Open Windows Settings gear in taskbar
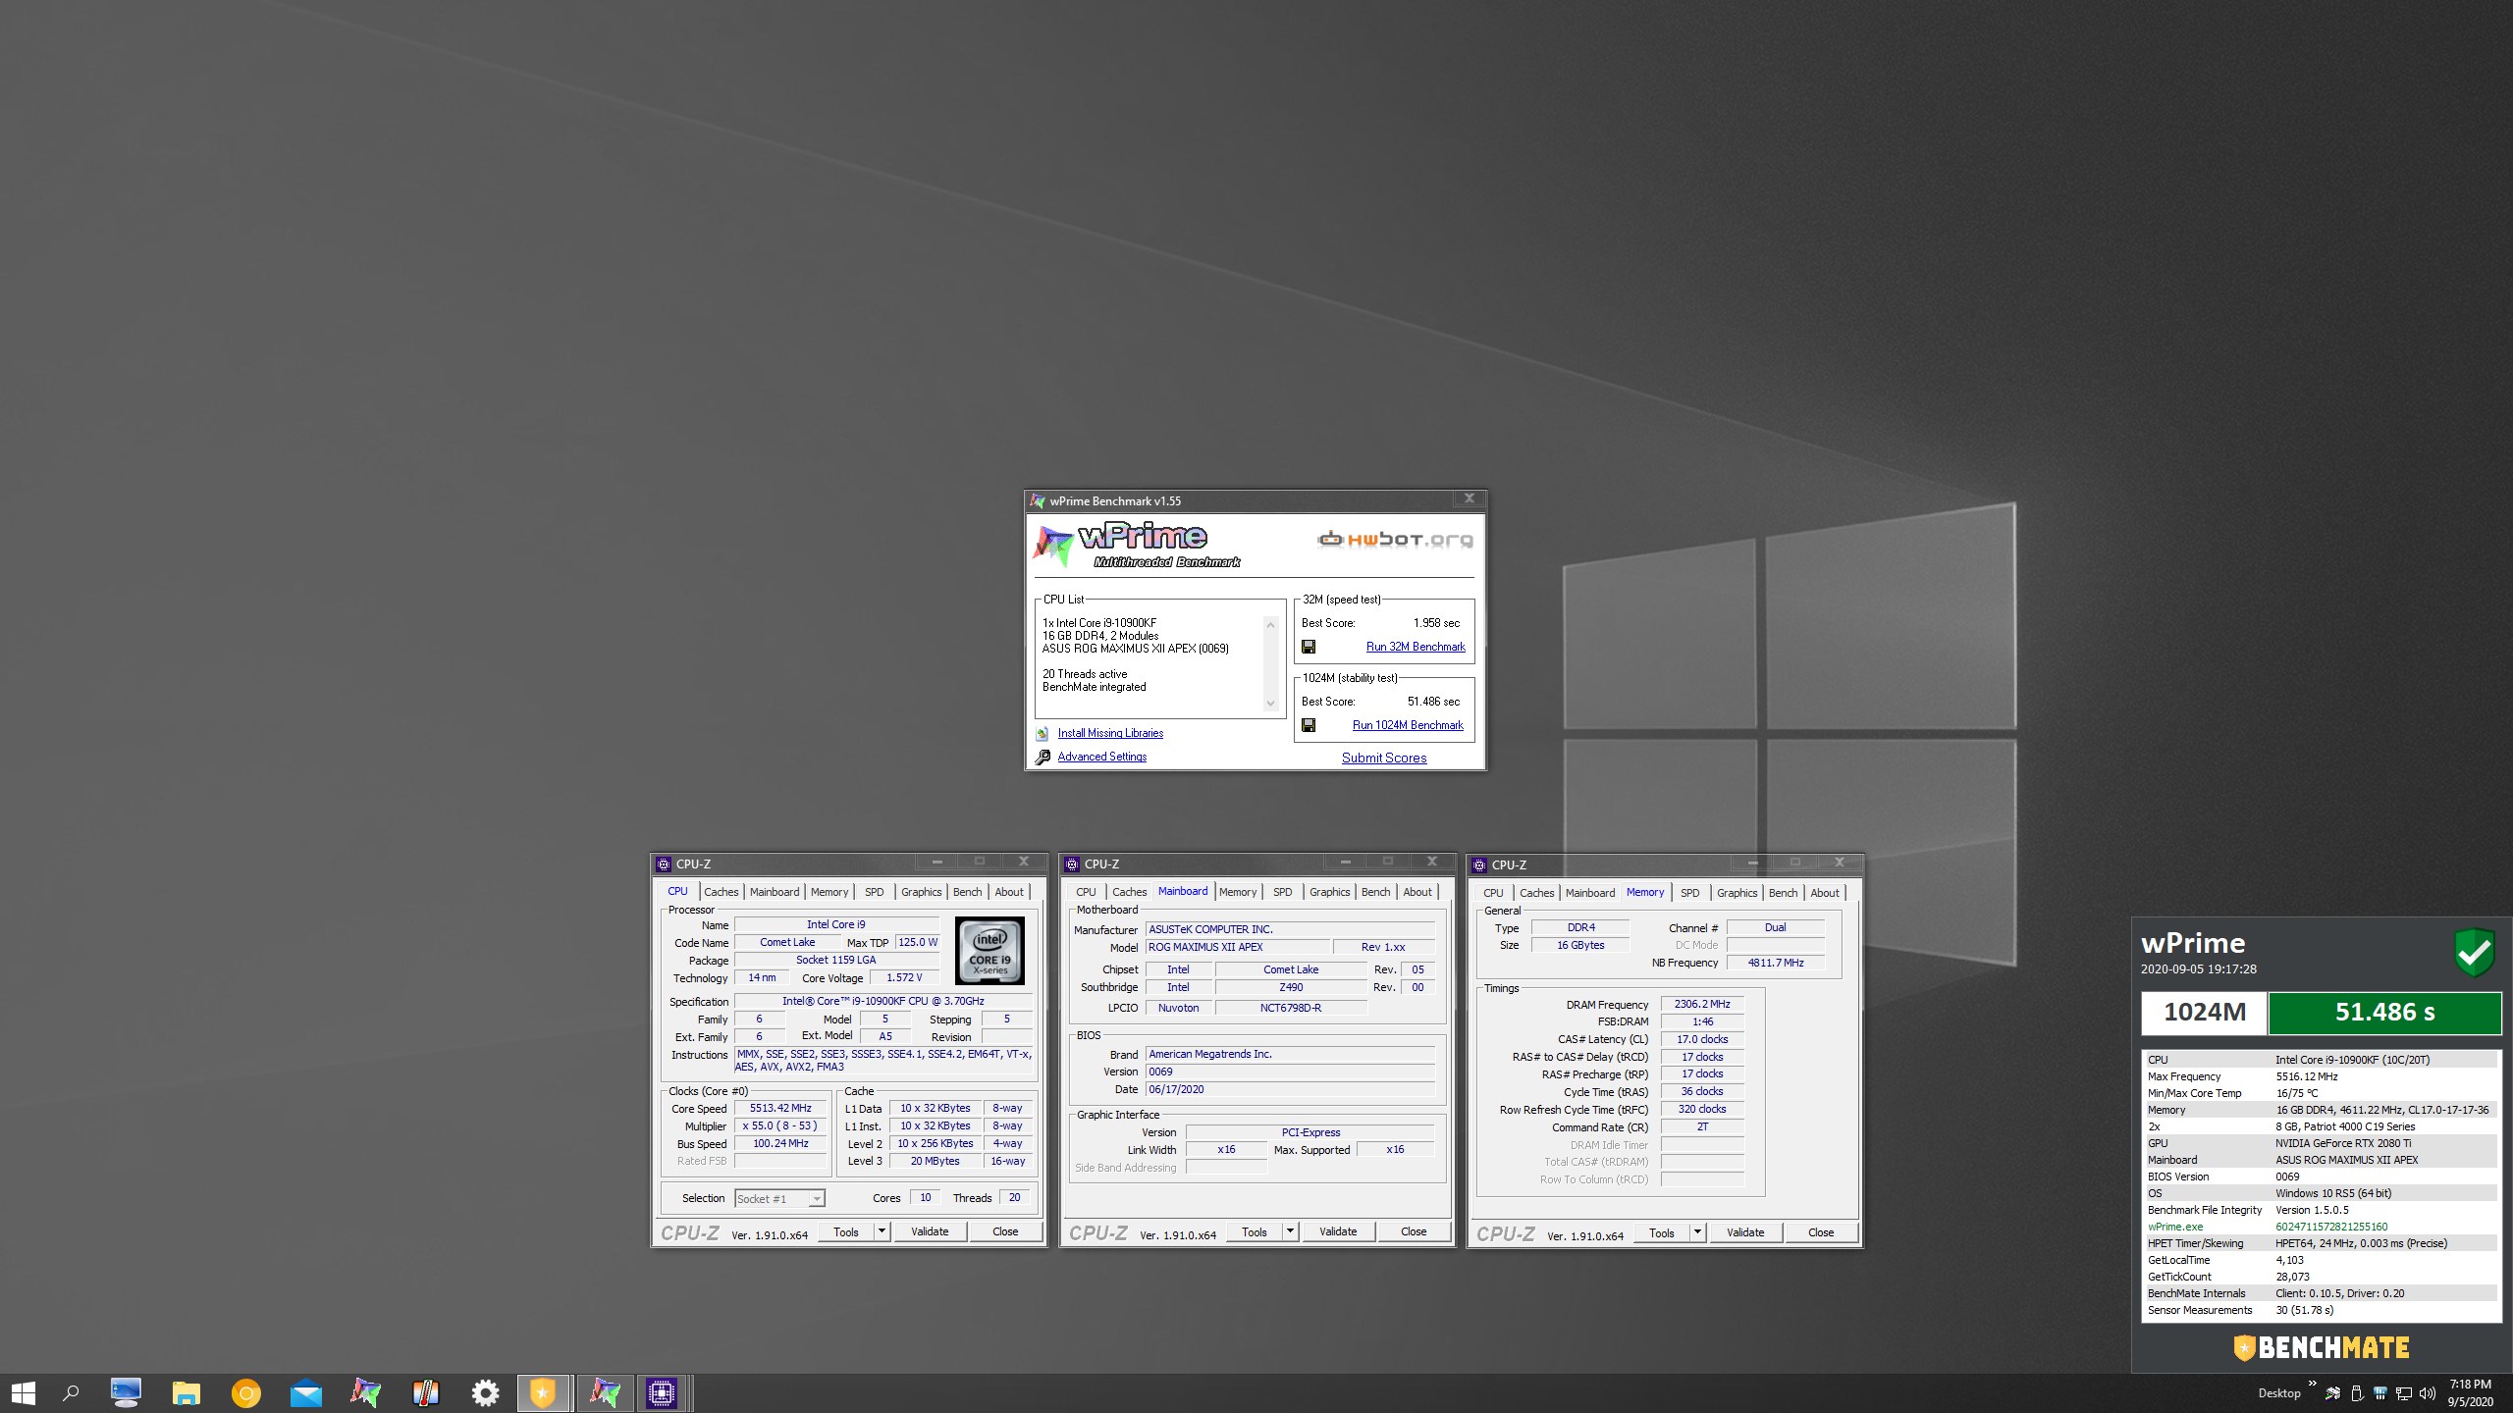The width and height of the screenshot is (2513, 1413). point(485,1392)
